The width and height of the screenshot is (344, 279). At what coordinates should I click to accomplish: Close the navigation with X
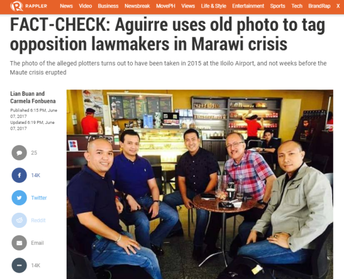(x=338, y=6)
